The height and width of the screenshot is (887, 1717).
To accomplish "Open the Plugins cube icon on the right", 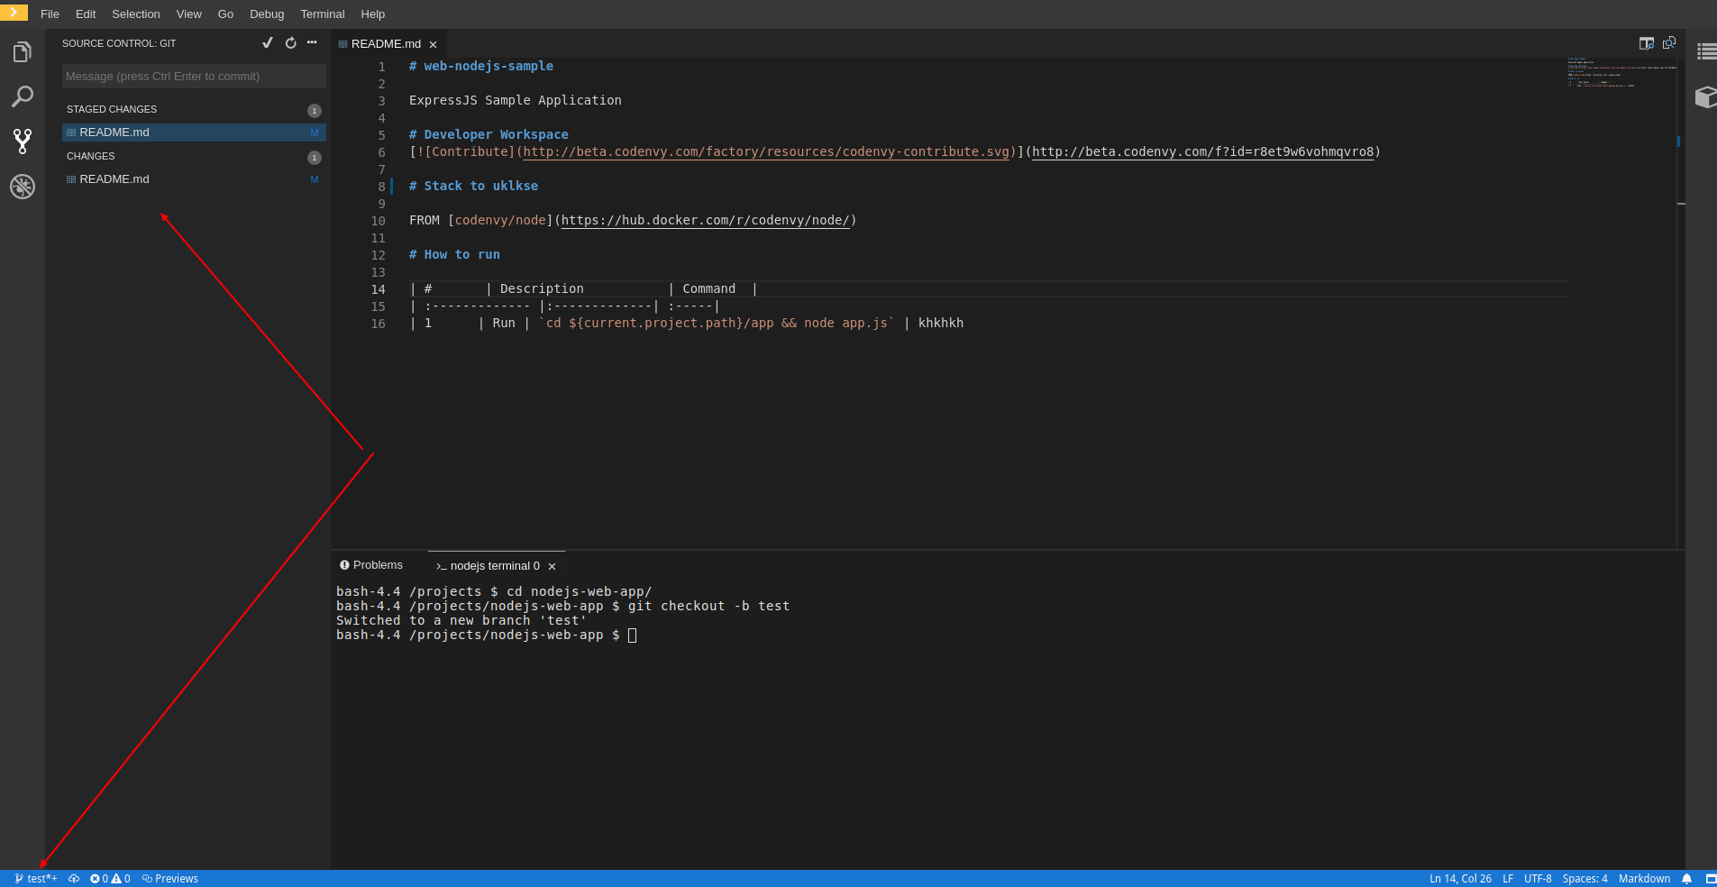I will point(1706,97).
